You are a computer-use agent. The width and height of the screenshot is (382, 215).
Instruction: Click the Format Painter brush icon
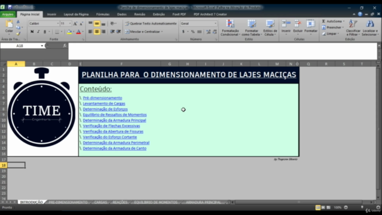pyautogui.click(x=18, y=33)
